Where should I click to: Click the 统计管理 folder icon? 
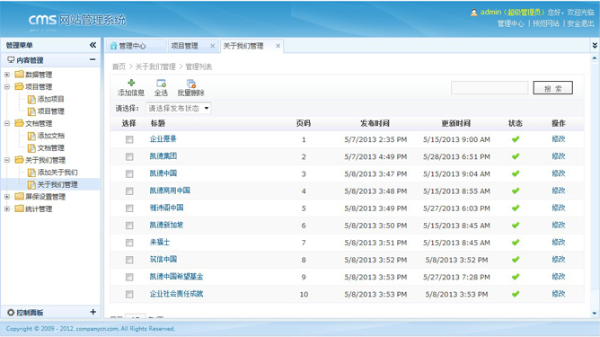[19, 208]
